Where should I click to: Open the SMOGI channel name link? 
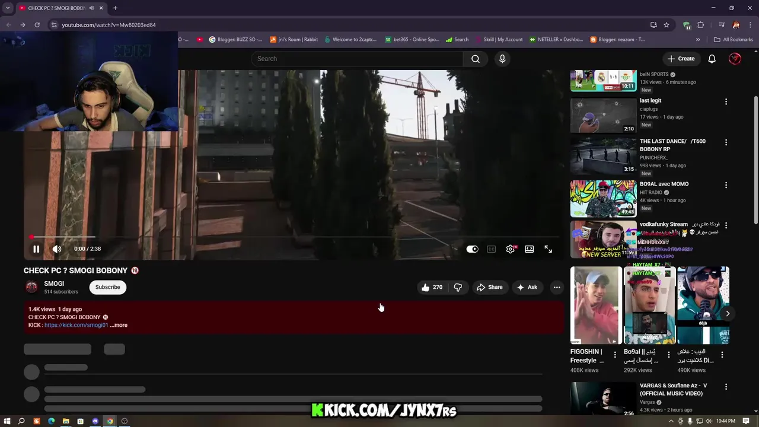(54, 283)
